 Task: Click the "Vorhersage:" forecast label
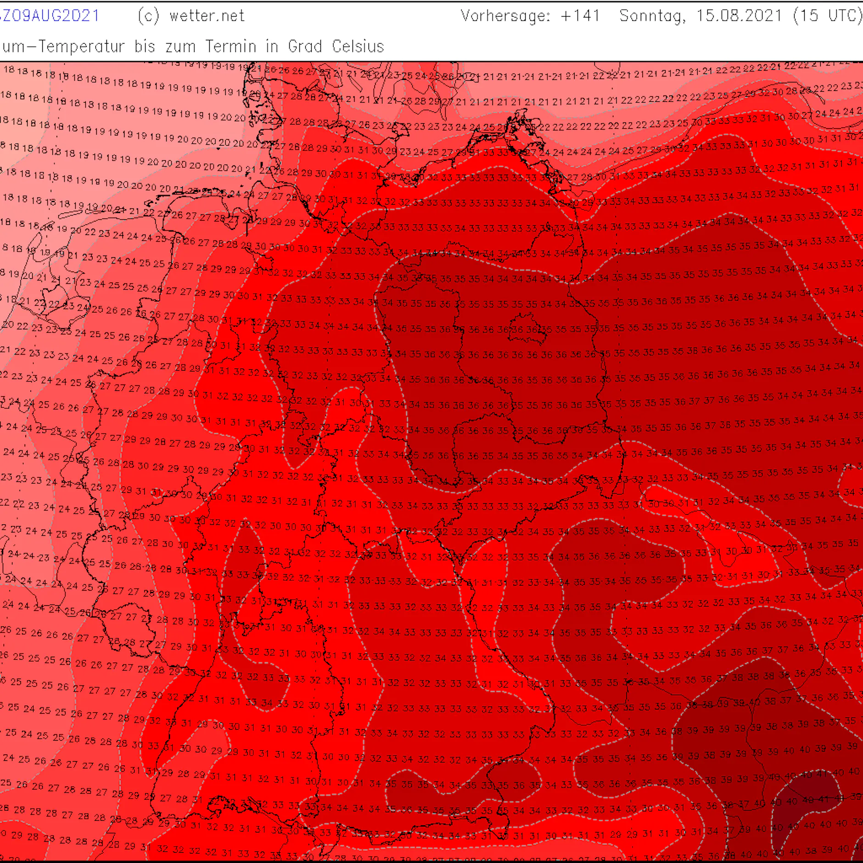pos(505,16)
